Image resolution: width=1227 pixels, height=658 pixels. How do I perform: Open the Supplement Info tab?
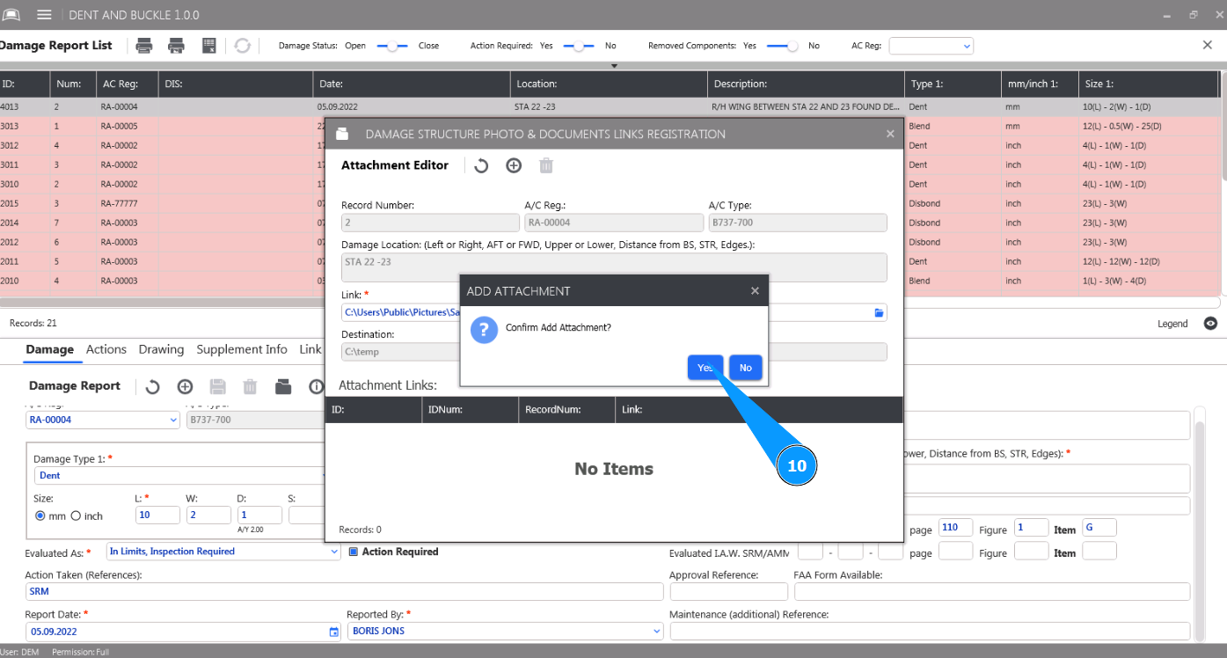click(242, 349)
